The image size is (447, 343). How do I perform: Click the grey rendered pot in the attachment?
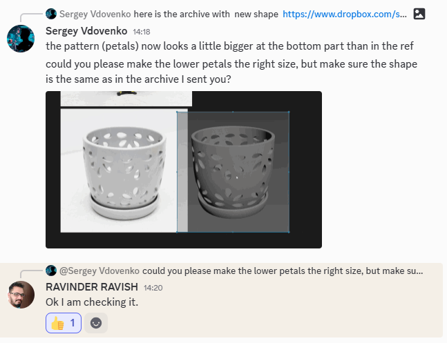[234, 171]
